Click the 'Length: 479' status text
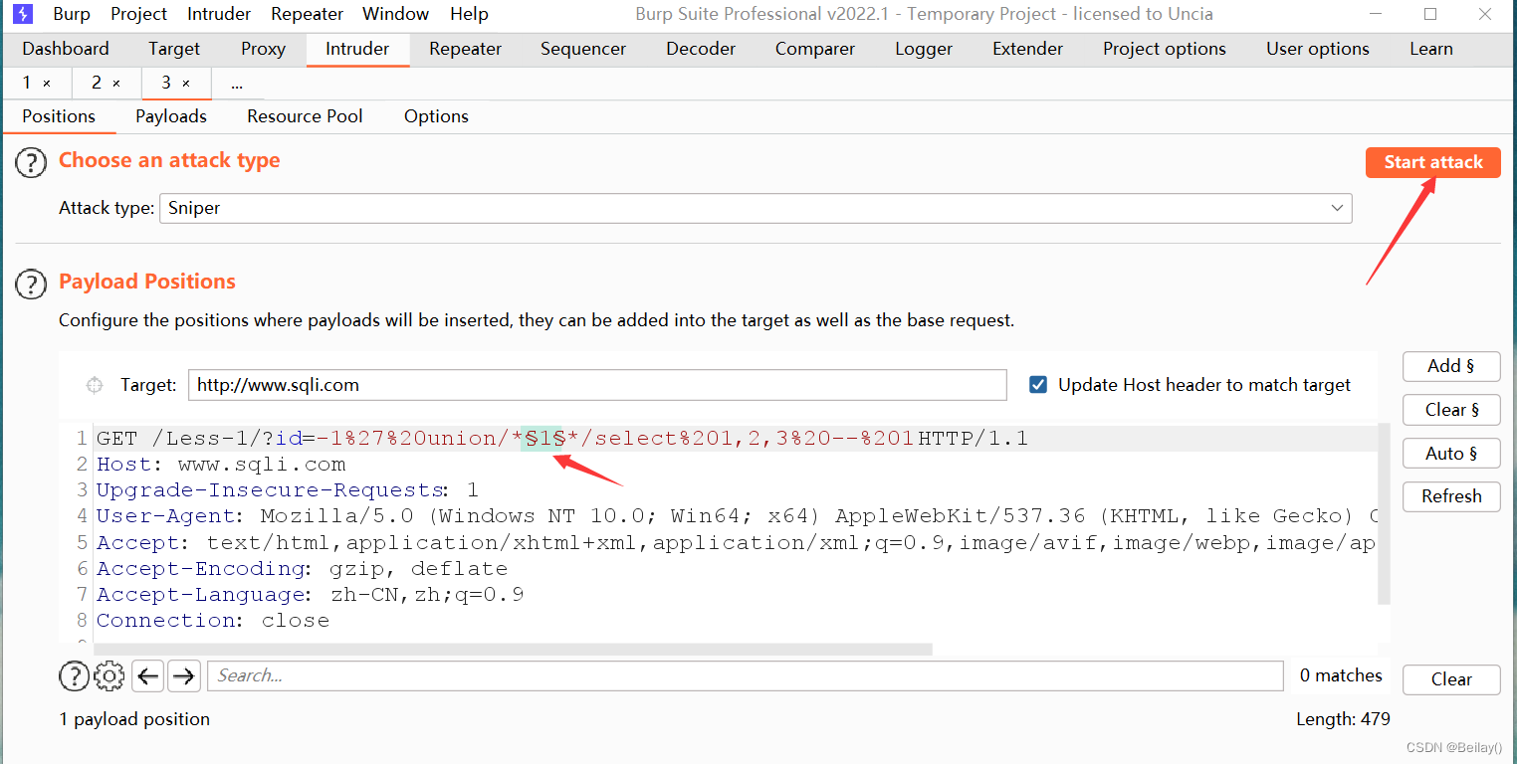 coord(1343,719)
